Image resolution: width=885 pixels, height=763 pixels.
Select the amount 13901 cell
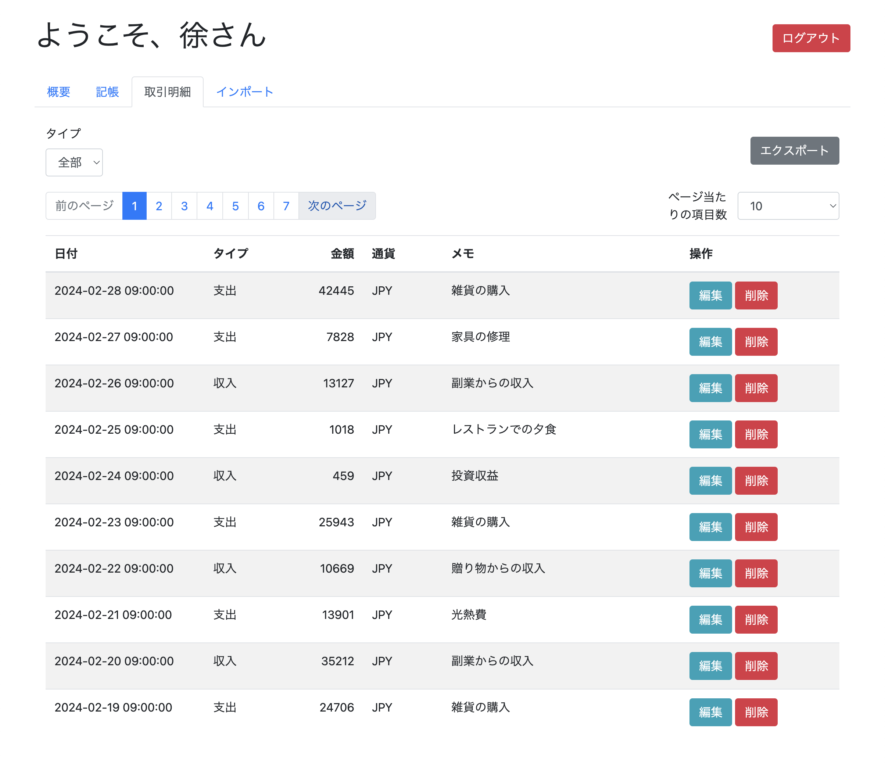point(338,615)
